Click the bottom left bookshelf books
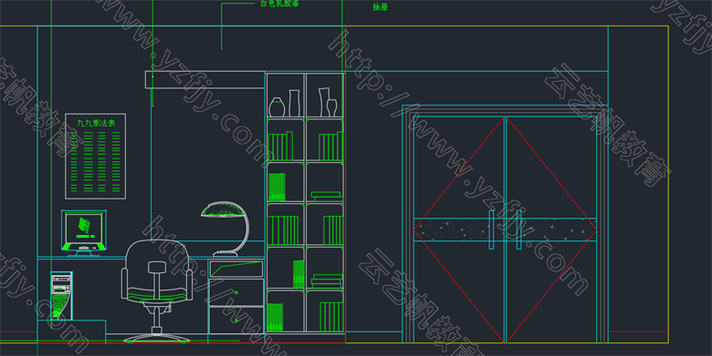 [x=275, y=317]
